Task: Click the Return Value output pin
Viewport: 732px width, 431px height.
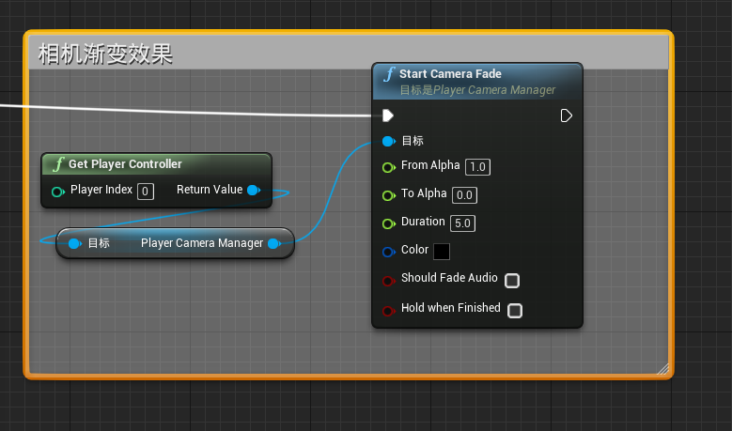Action: [254, 190]
